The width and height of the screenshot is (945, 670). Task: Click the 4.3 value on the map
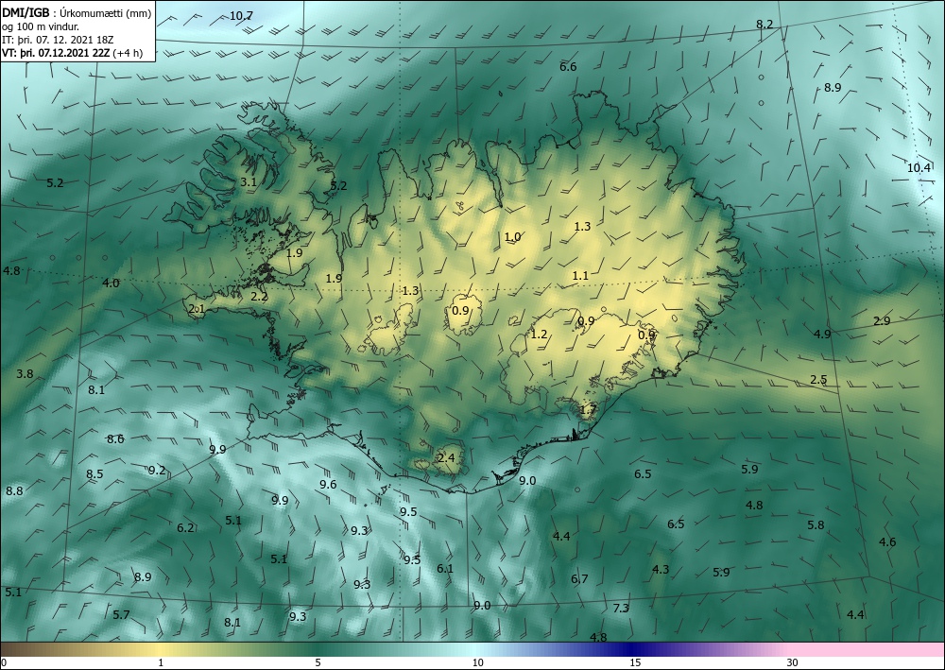tap(661, 569)
